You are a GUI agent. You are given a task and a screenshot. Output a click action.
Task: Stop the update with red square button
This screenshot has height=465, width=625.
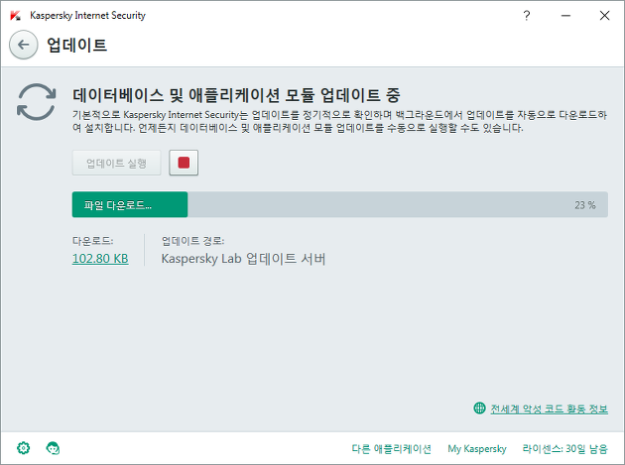click(x=184, y=163)
